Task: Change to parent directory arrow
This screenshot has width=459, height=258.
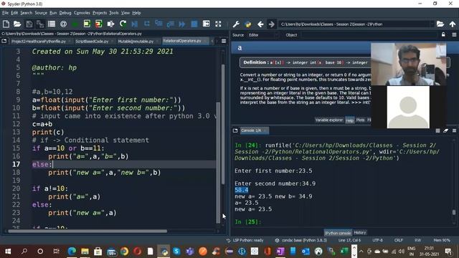Action: click(x=453, y=24)
